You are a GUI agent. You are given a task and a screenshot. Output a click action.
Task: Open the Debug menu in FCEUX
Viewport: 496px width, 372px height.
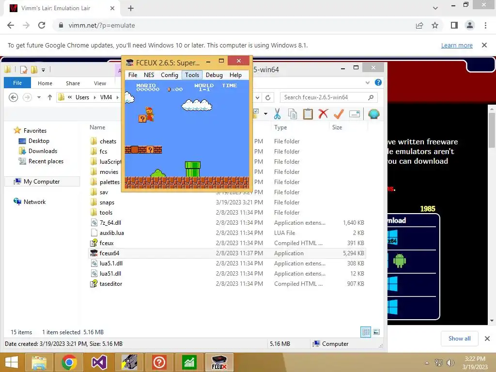click(214, 75)
